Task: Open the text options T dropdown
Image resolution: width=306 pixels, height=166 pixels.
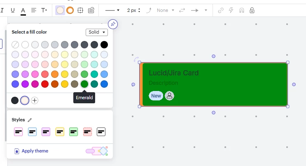Action: (44, 10)
